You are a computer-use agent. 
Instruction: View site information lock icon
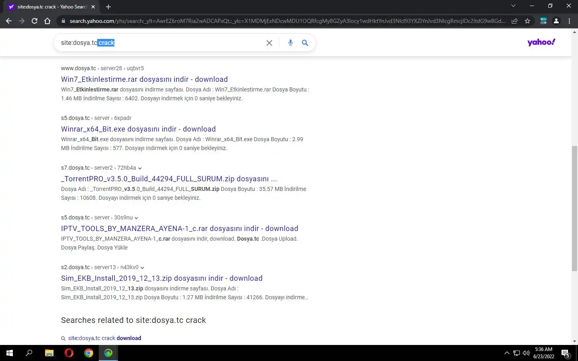63,21
